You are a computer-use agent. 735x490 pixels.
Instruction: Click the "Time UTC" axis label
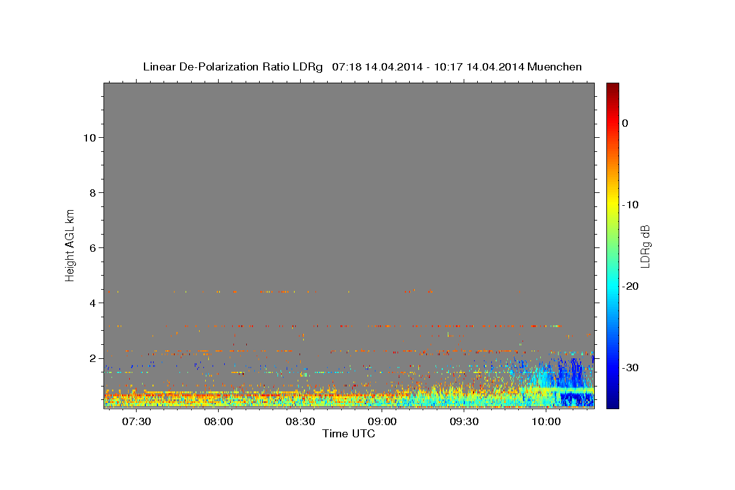coord(349,434)
